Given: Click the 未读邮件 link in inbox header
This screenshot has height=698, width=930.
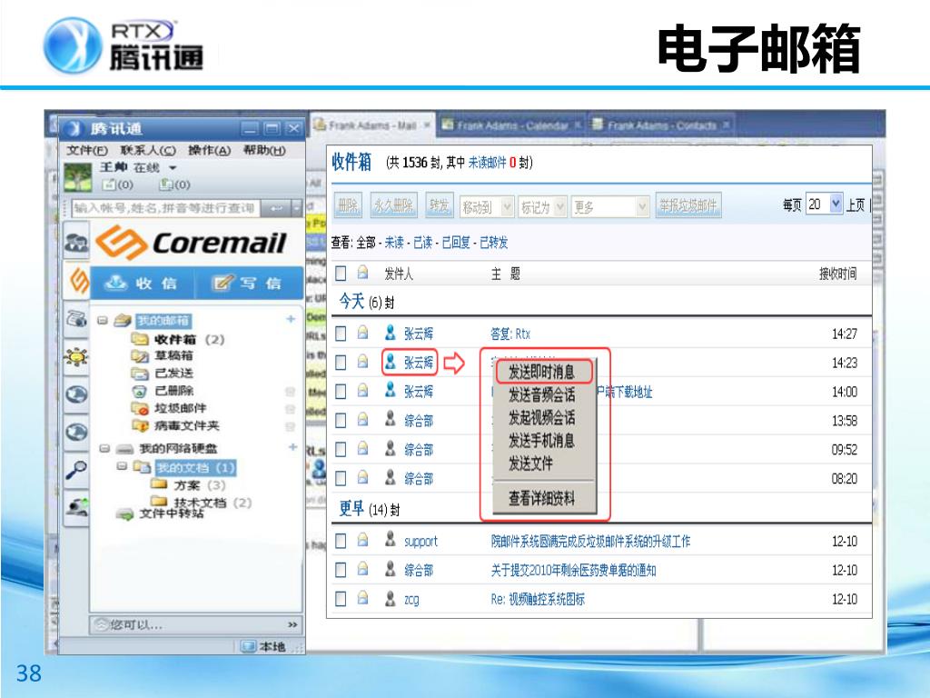Looking at the screenshot, I should (x=487, y=162).
